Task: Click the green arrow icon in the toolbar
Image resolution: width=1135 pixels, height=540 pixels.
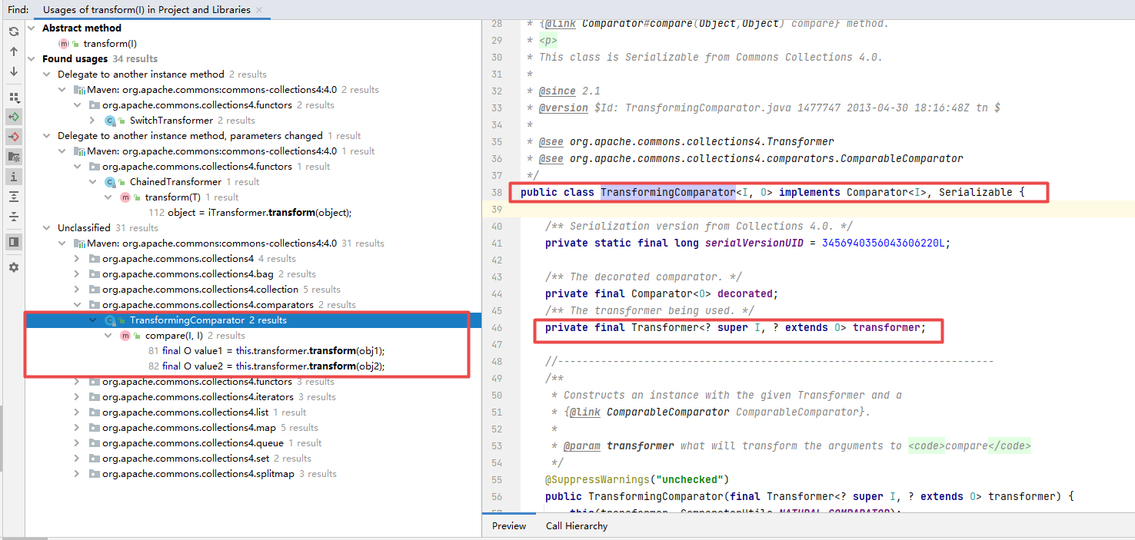Action: click(x=14, y=117)
